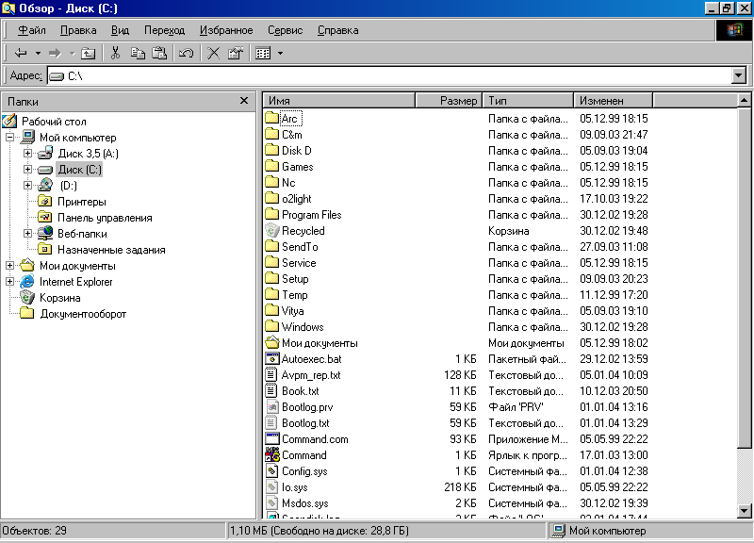Click the Undo toolbar icon

(x=186, y=53)
